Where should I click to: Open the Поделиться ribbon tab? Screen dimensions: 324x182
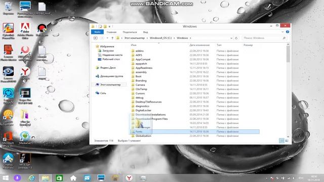[x=130, y=32]
